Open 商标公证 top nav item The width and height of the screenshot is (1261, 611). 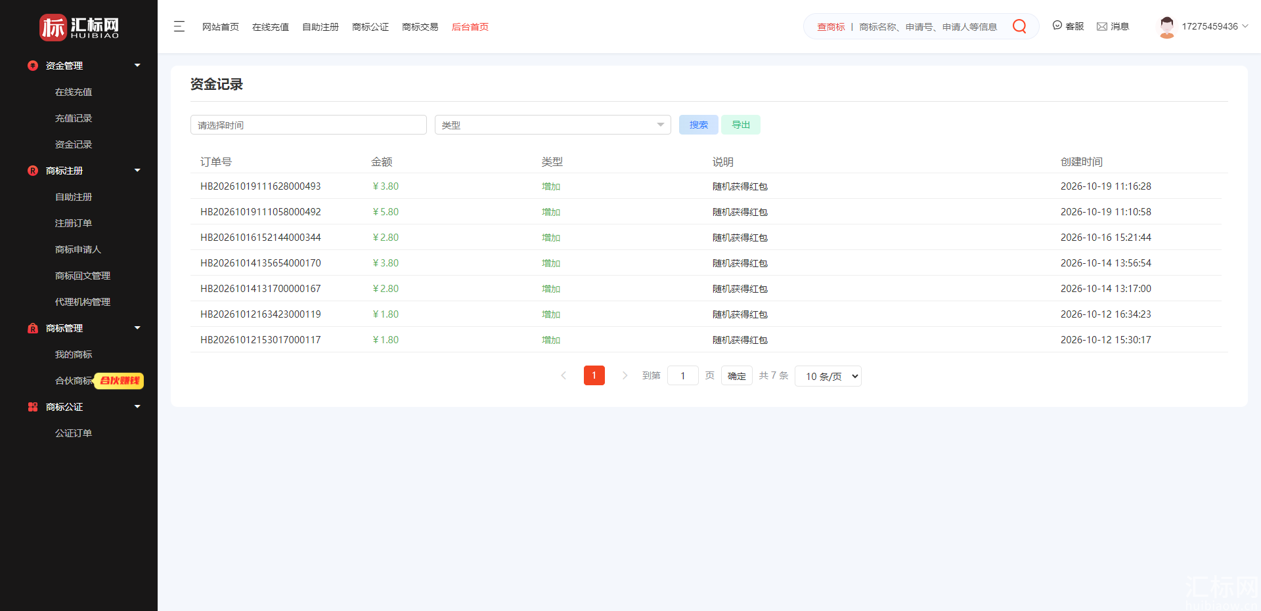[x=370, y=27]
